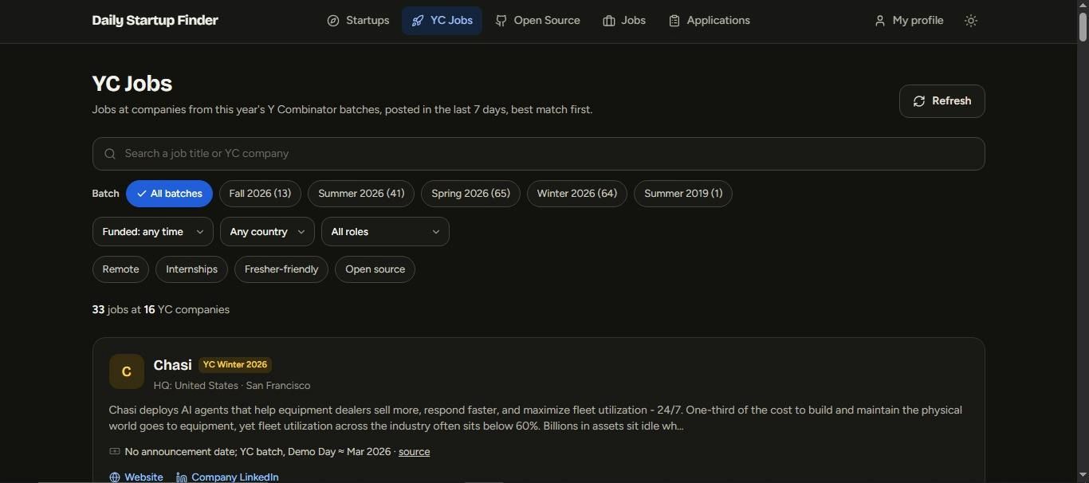Click the search magnifier icon
This screenshot has height=483, width=1089.
110,154
